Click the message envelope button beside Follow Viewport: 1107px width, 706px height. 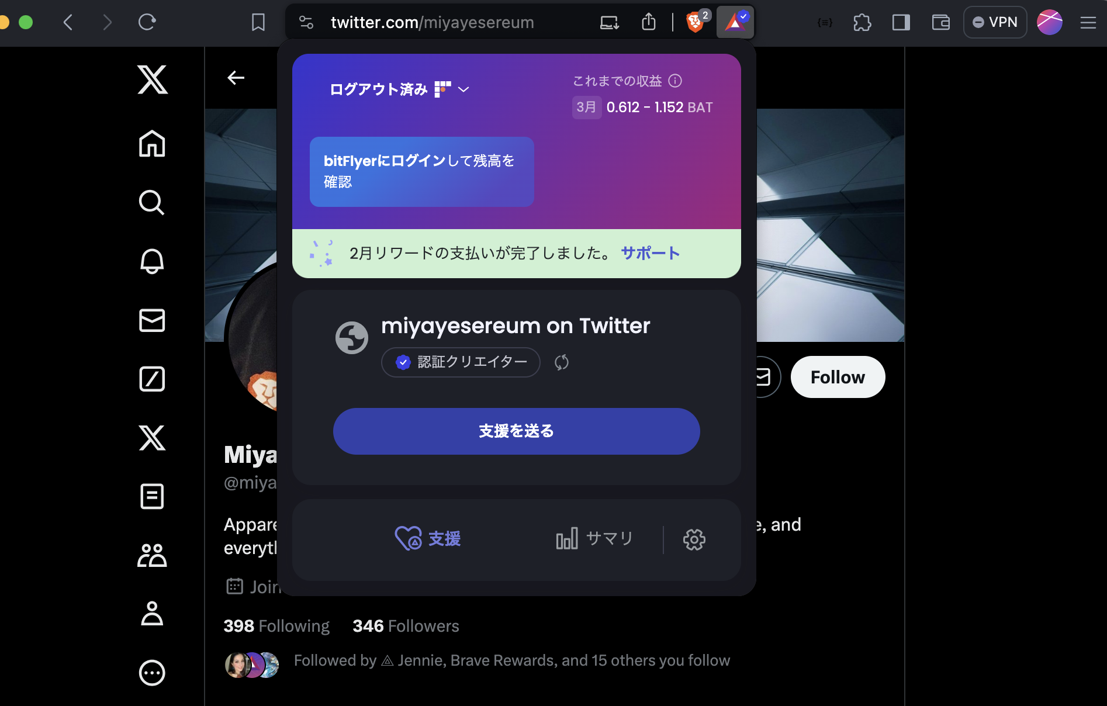click(x=764, y=377)
